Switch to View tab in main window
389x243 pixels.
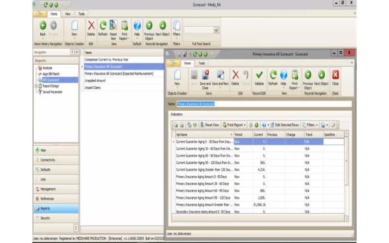(67, 14)
